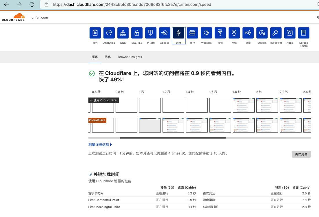Open the Apps icon
The height and width of the screenshot is (217, 319).
tap(290, 33)
